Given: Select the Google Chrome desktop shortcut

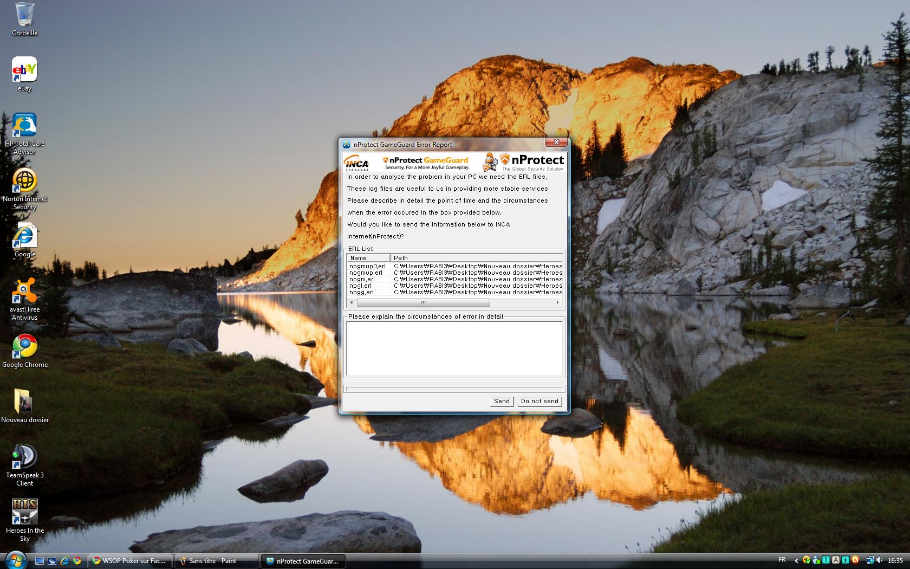Looking at the screenshot, I should point(24,351).
